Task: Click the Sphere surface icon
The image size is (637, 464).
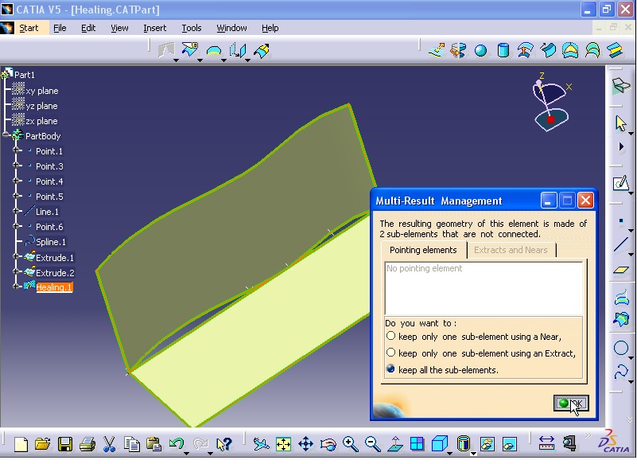Action: coord(480,51)
